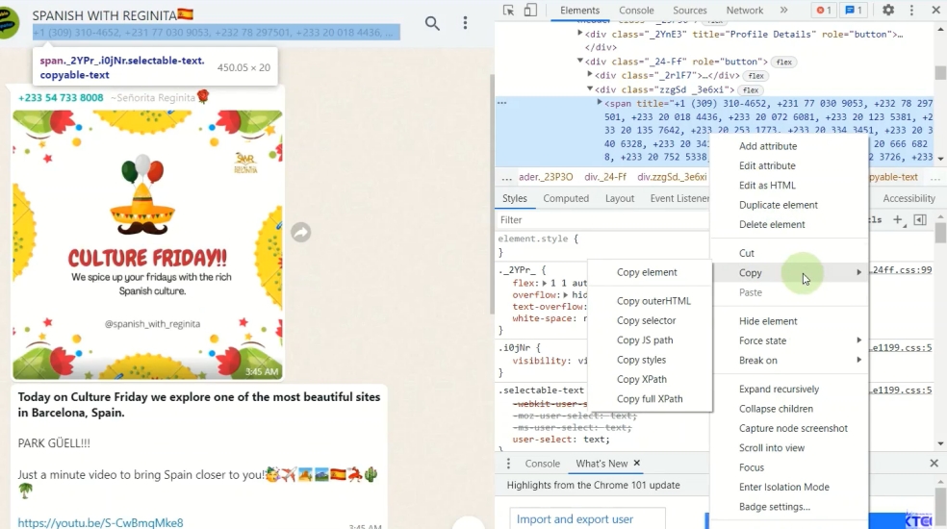Select Delete element
This screenshot has height=529, width=947.
point(789,224)
